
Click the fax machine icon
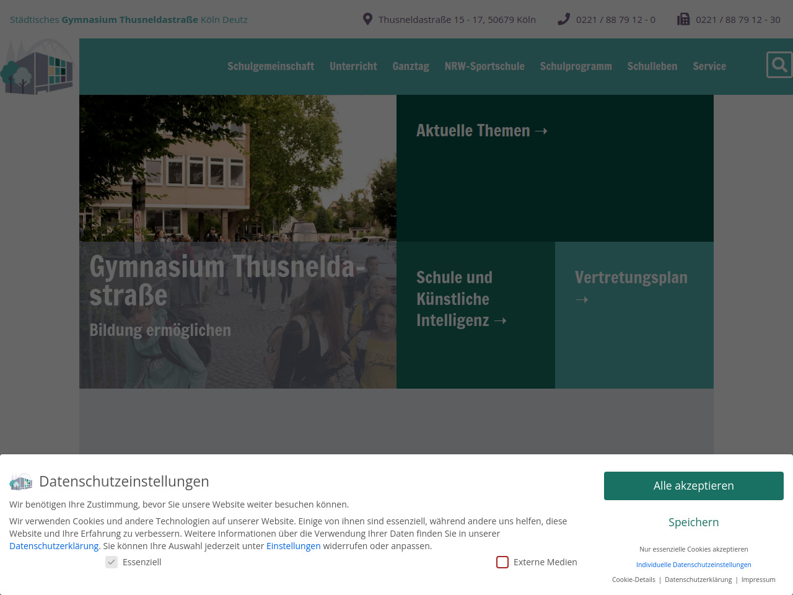point(683,19)
